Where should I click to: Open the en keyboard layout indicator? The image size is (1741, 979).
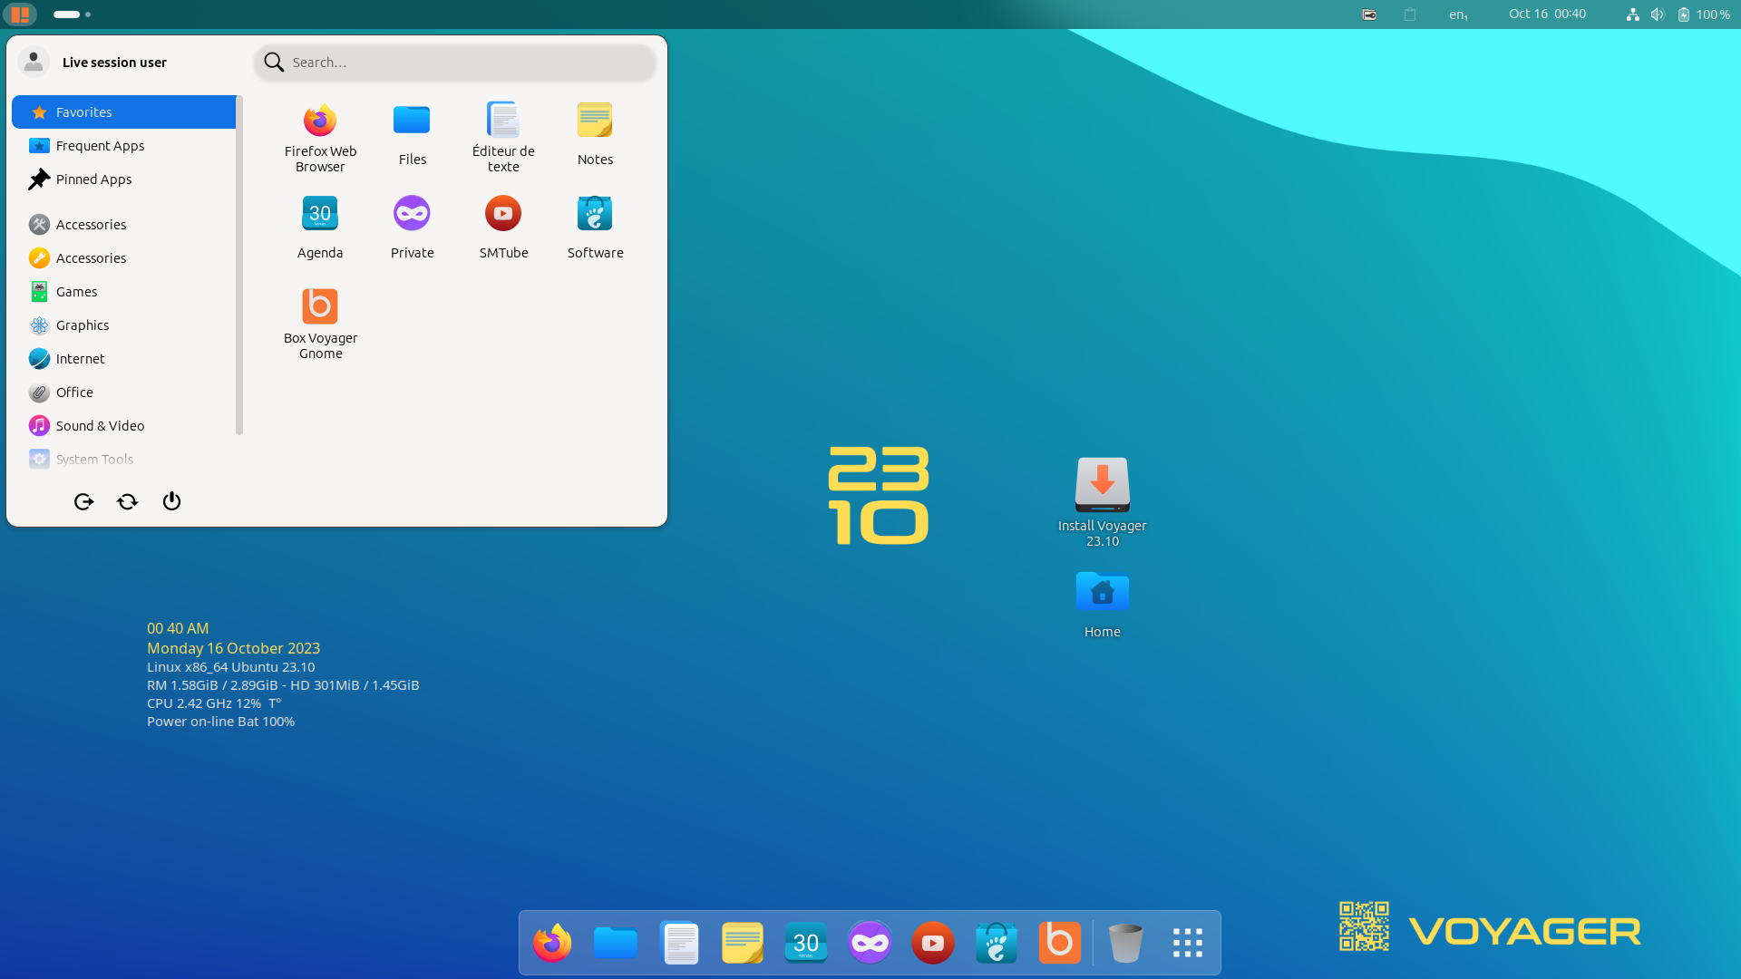1458,15
